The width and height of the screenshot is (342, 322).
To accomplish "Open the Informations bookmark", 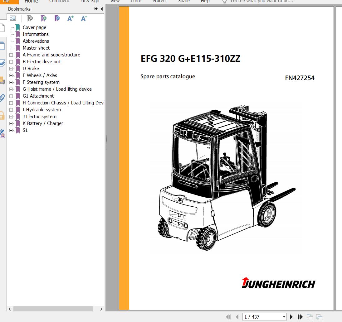I will pyautogui.click(x=36, y=34).
